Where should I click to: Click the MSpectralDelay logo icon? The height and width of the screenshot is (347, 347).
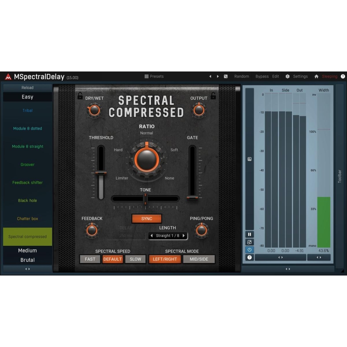click(x=8, y=76)
